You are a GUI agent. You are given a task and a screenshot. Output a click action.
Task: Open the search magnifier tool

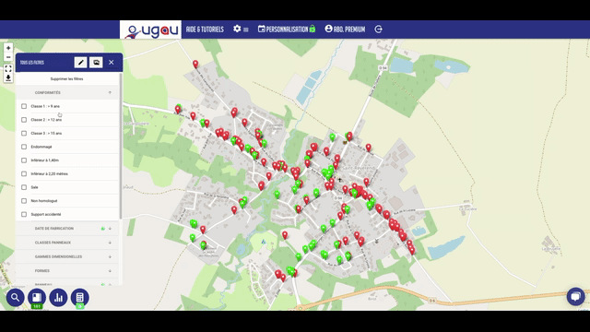pos(15,297)
